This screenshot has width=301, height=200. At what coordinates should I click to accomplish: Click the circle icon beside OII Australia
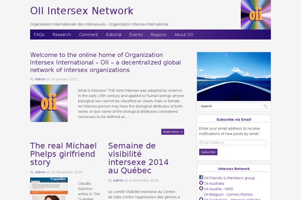201,183
